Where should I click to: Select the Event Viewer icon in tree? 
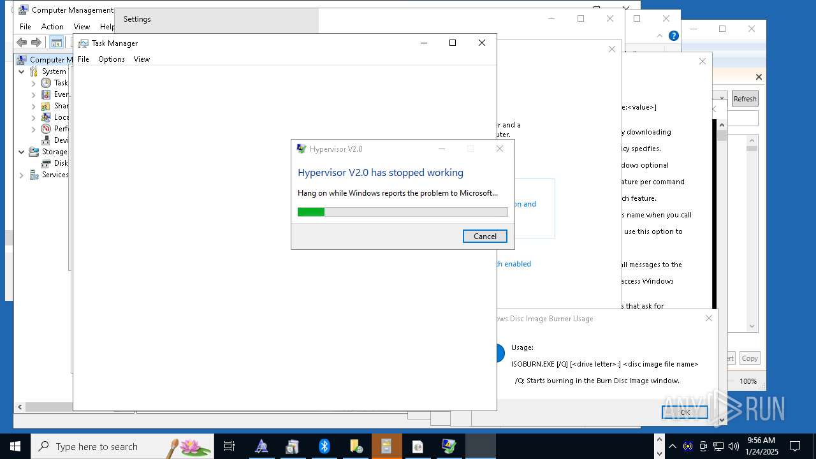tap(46, 94)
